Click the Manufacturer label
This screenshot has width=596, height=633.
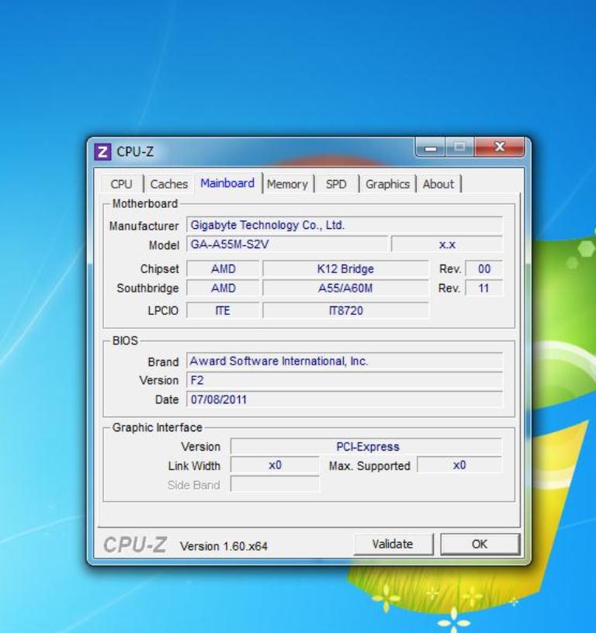[144, 226]
